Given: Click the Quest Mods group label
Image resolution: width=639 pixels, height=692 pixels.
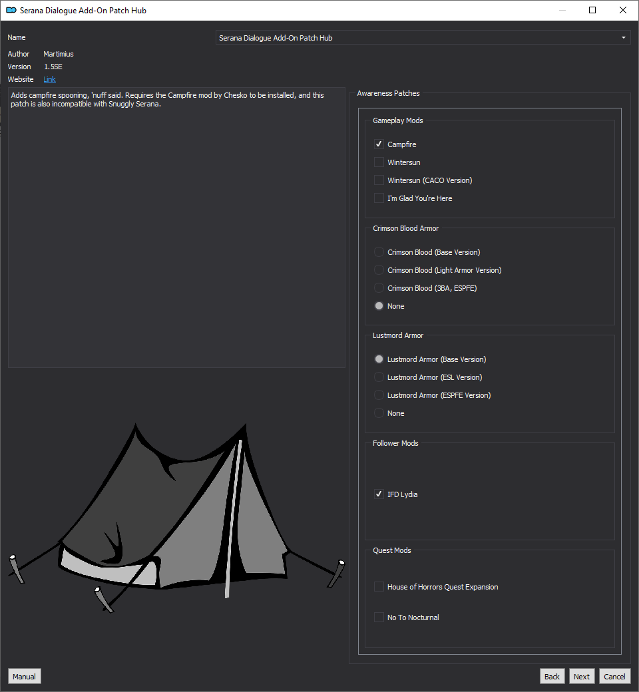Looking at the screenshot, I should point(391,550).
